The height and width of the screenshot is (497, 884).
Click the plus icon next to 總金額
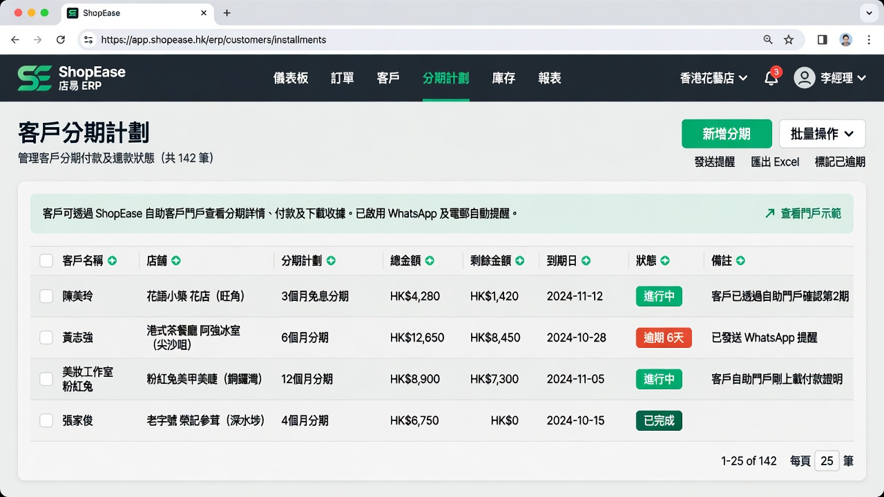[x=430, y=261]
